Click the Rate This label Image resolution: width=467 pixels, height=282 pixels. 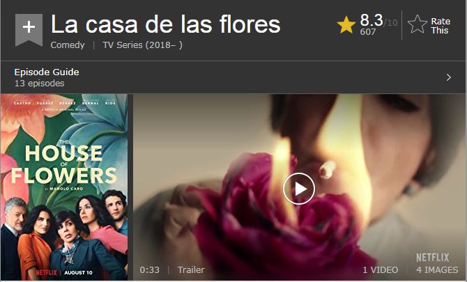(x=441, y=26)
